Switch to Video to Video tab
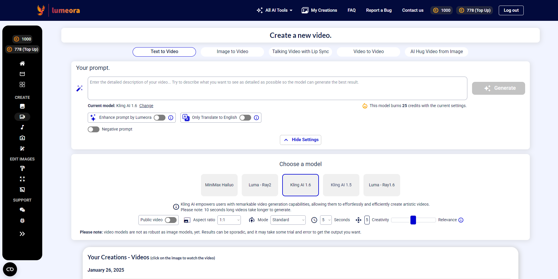 pyautogui.click(x=368, y=52)
